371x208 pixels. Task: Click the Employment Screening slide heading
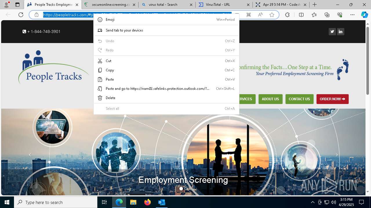click(183, 180)
